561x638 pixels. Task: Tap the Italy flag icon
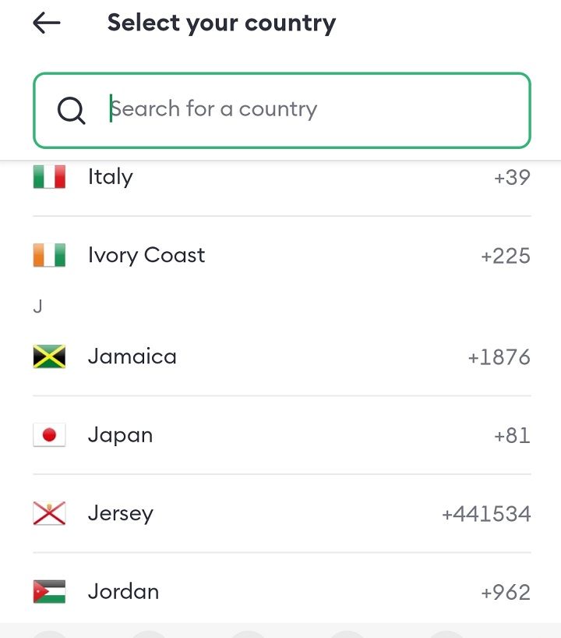(x=49, y=177)
